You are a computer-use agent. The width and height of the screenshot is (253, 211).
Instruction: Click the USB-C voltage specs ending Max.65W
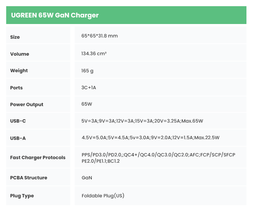pos(142,121)
